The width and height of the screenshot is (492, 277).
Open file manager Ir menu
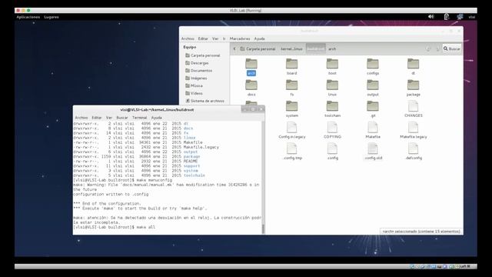(x=224, y=38)
